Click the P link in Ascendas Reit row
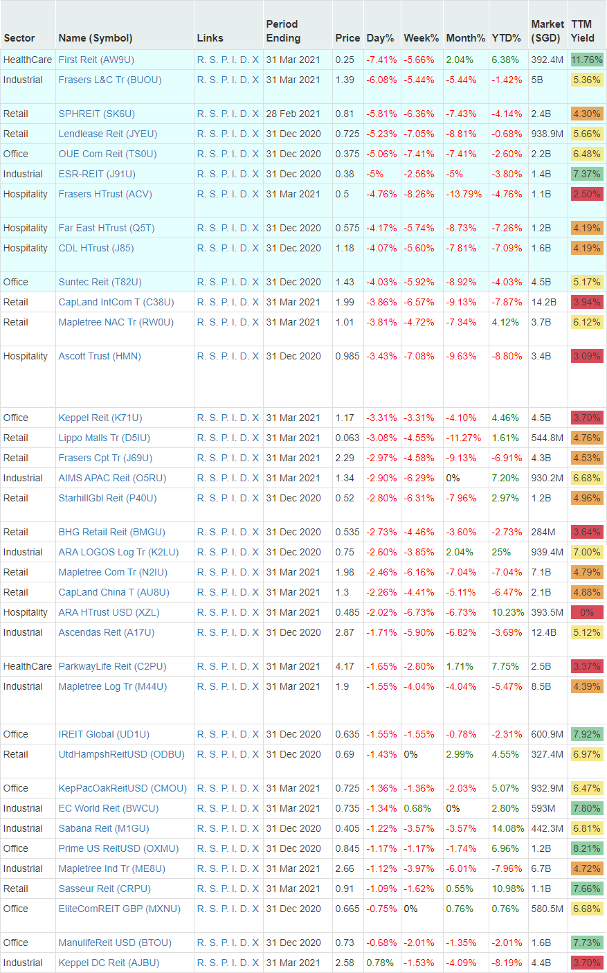This screenshot has width=607, height=973. pos(224,632)
